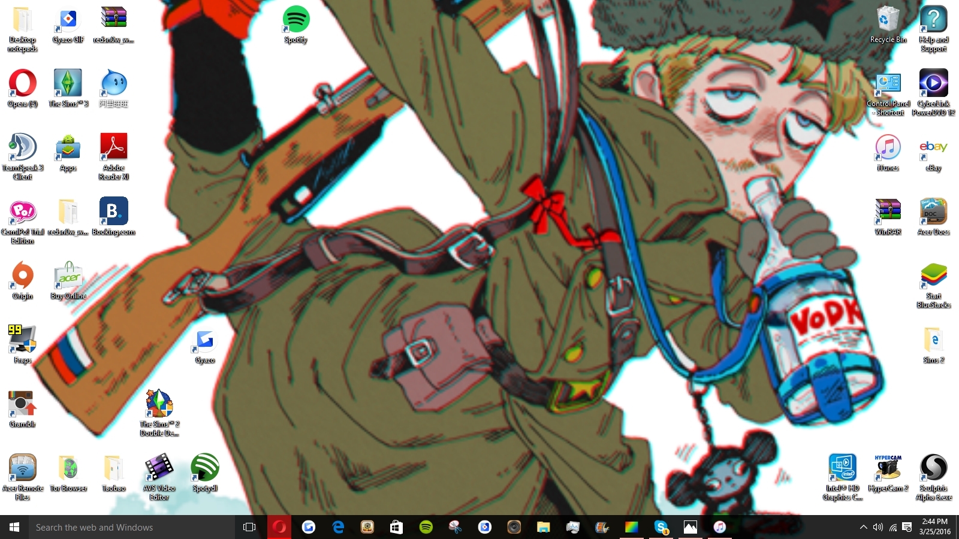Click the taskbar search box
This screenshot has width=959, height=539.
coord(132,527)
